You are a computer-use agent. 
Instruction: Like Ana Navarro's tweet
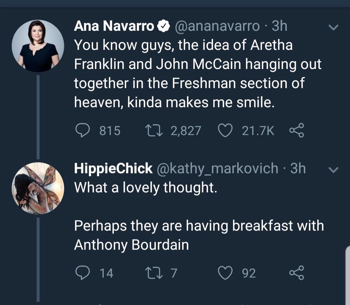click(x=225, y=130)
